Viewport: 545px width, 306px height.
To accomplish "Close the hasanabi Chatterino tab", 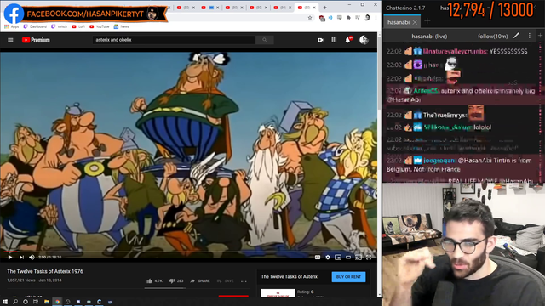I will coord(415,22).
